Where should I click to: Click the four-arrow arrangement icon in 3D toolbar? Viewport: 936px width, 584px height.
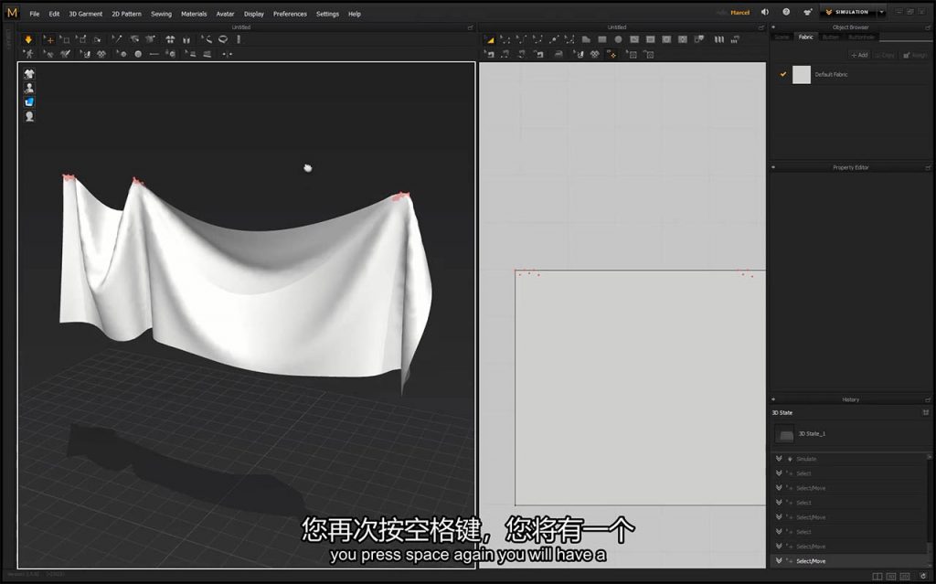170,39
